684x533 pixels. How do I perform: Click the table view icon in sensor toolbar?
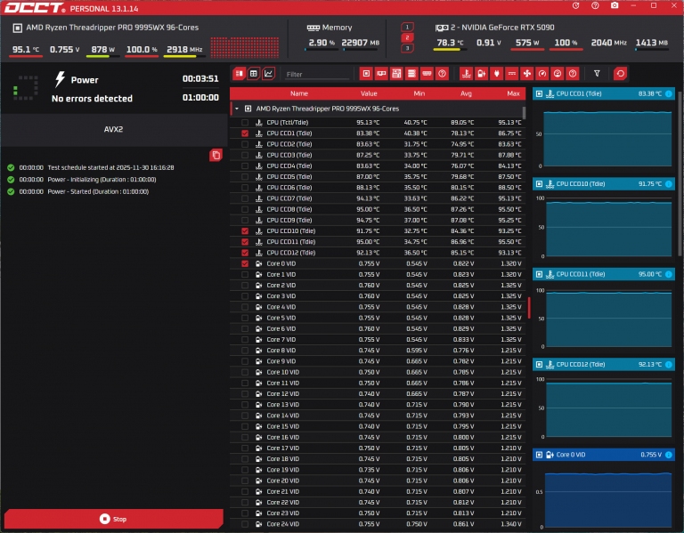click(254, 74)
